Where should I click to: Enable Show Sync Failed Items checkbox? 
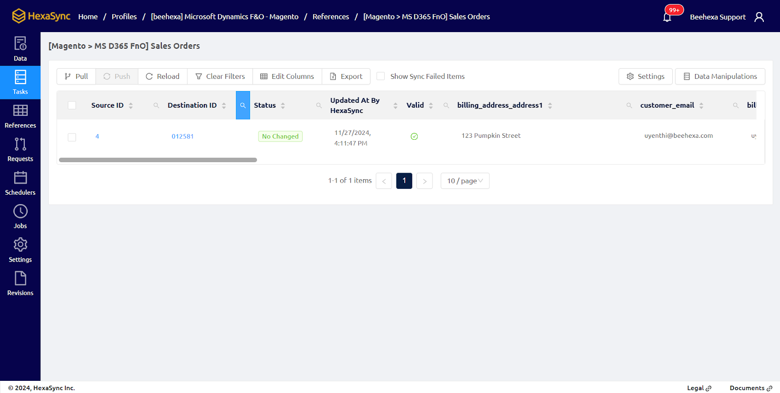(x=381, y=76)
